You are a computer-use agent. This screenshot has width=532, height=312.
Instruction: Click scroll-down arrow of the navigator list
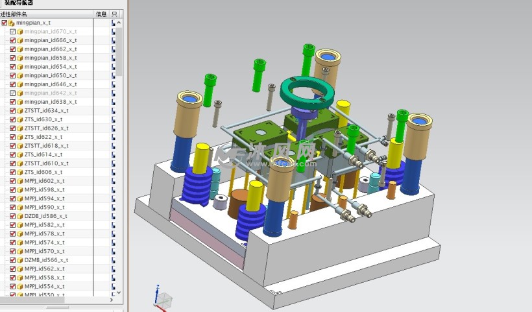(119, 293)
